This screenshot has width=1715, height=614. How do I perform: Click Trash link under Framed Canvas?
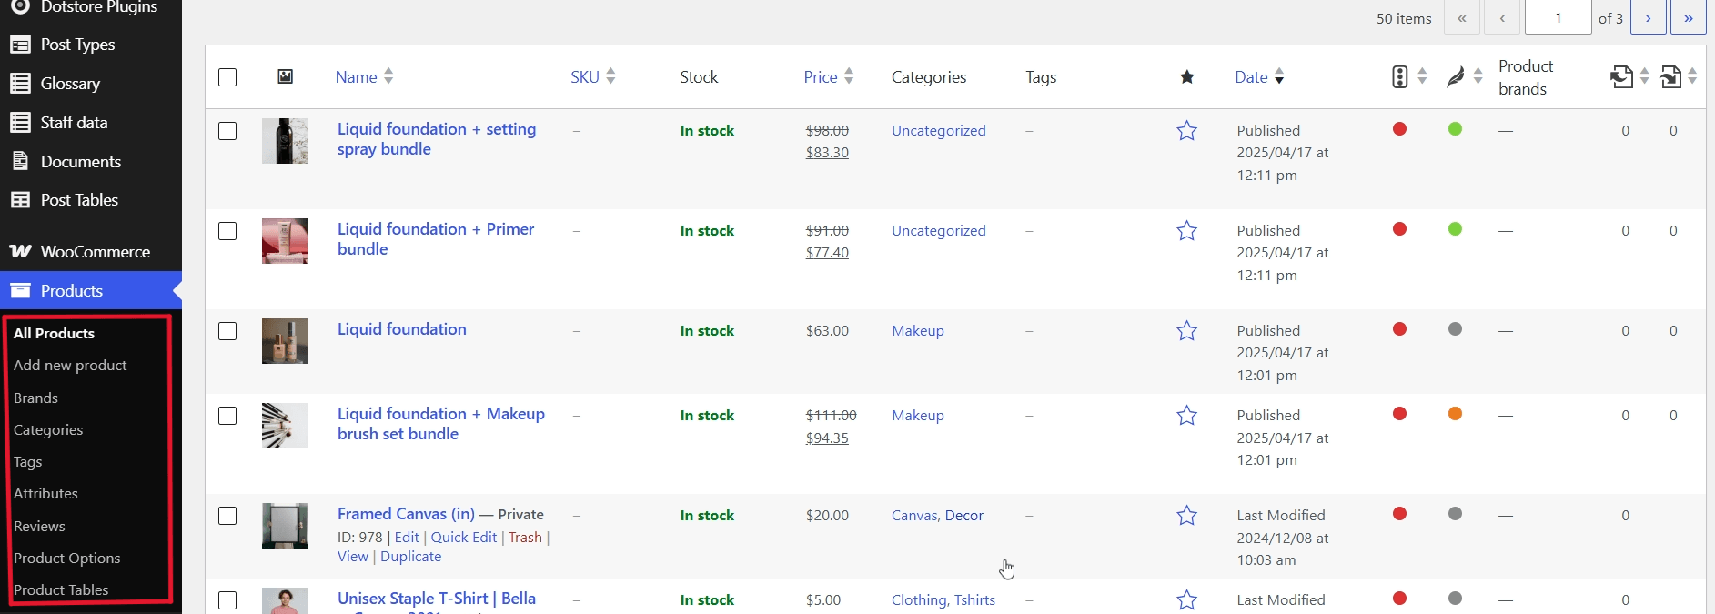click(525, 538)
